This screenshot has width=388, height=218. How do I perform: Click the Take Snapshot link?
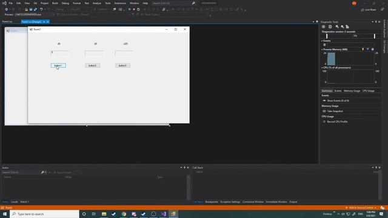pos(335,111)
